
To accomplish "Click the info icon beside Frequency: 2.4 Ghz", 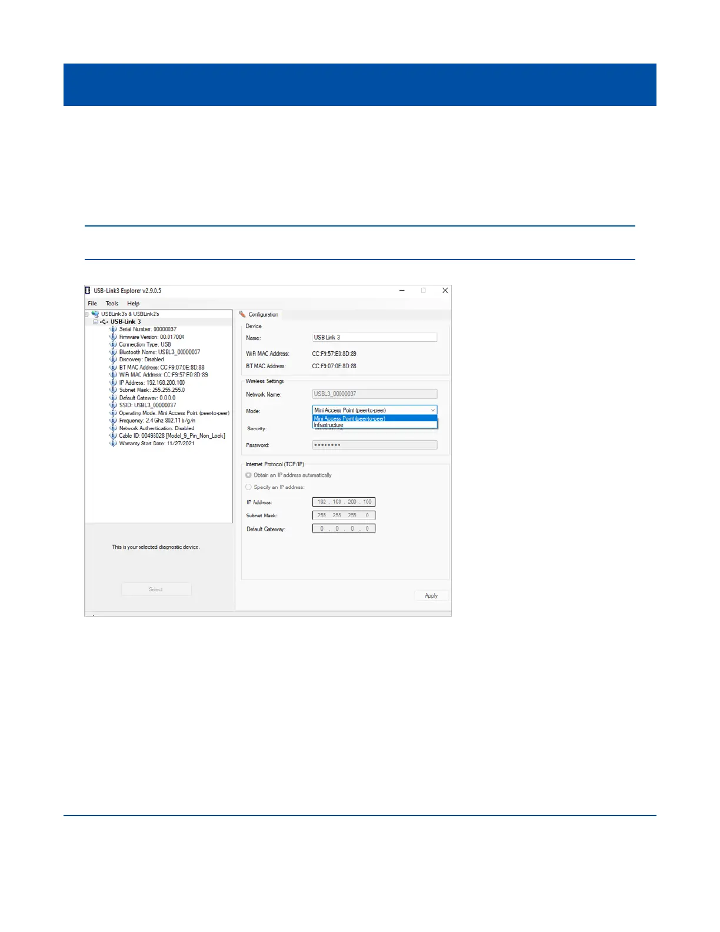I will coord(113,421).
